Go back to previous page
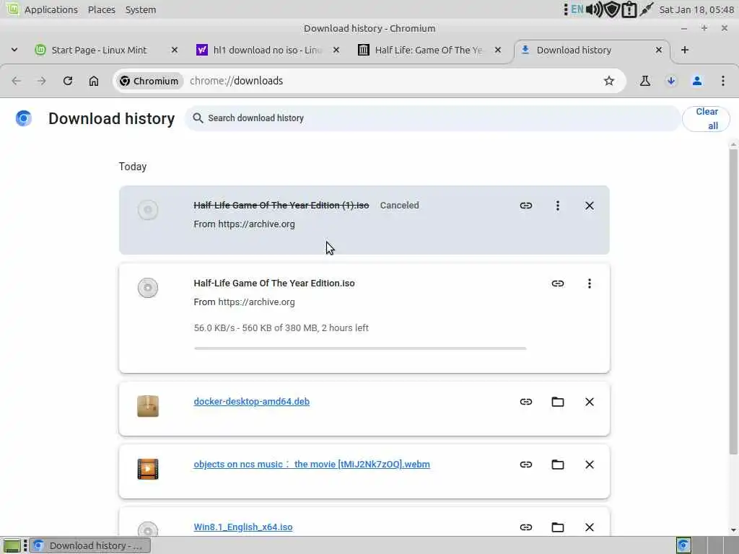The height and width of the screenshot is (554, 739). coord(17,81)
